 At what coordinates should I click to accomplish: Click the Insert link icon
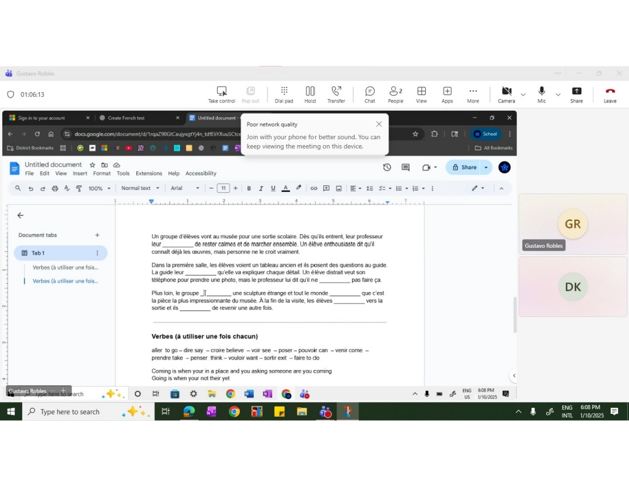point(314,188)
